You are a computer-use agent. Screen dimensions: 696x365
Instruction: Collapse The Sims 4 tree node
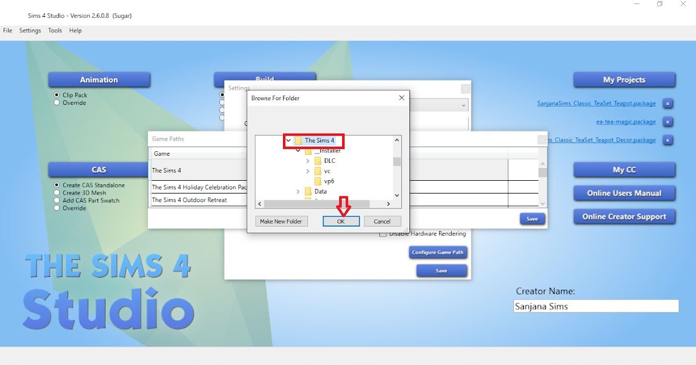[288, 140]
